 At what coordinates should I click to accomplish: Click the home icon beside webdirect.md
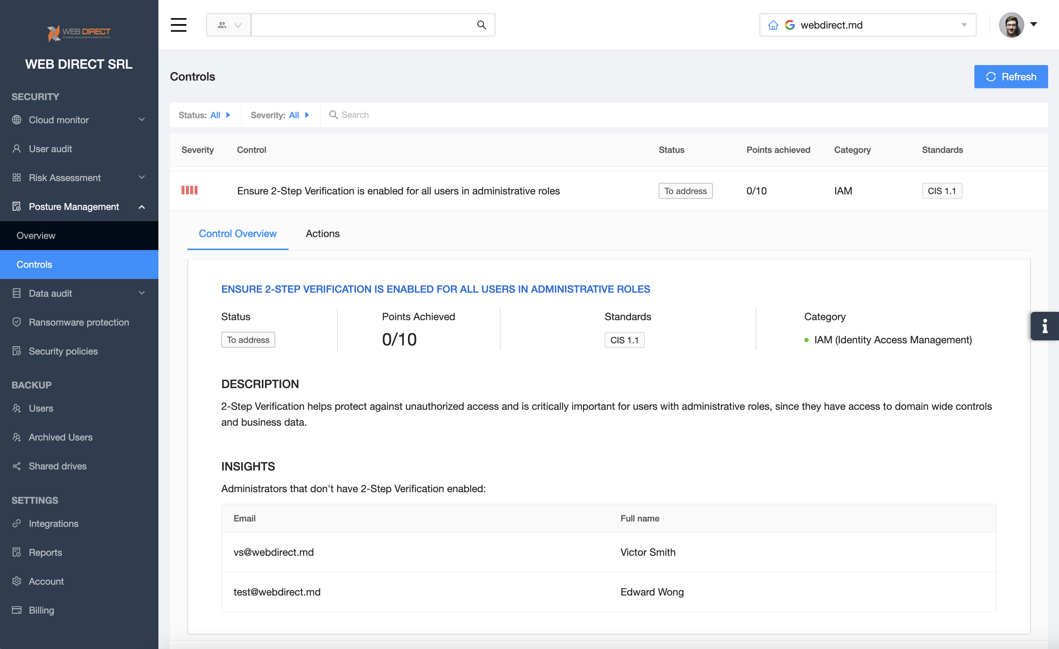click(773, 25)
